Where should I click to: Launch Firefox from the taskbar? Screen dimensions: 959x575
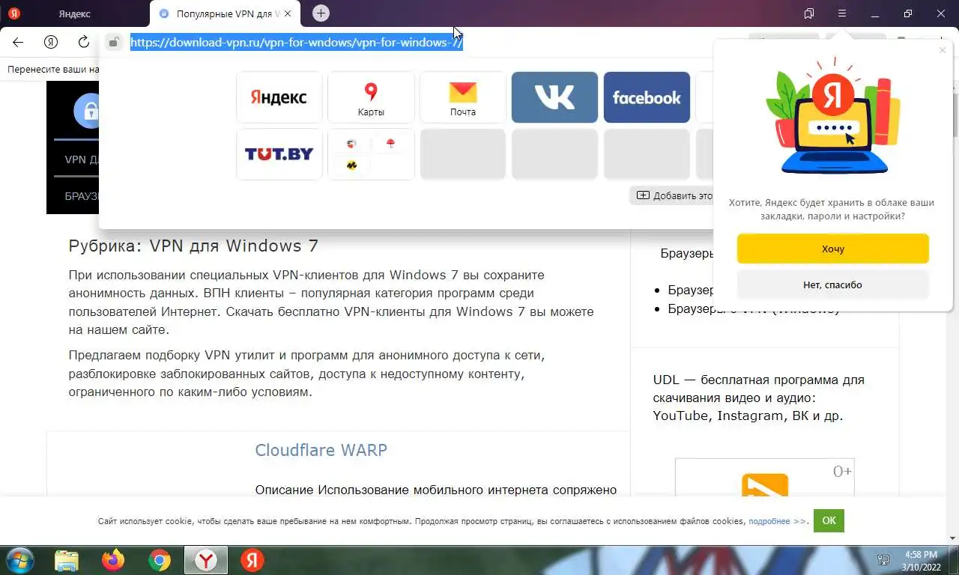click(113, 560)
